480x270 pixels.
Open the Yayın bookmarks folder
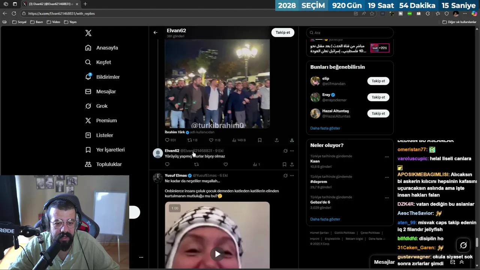pos(70,22)
